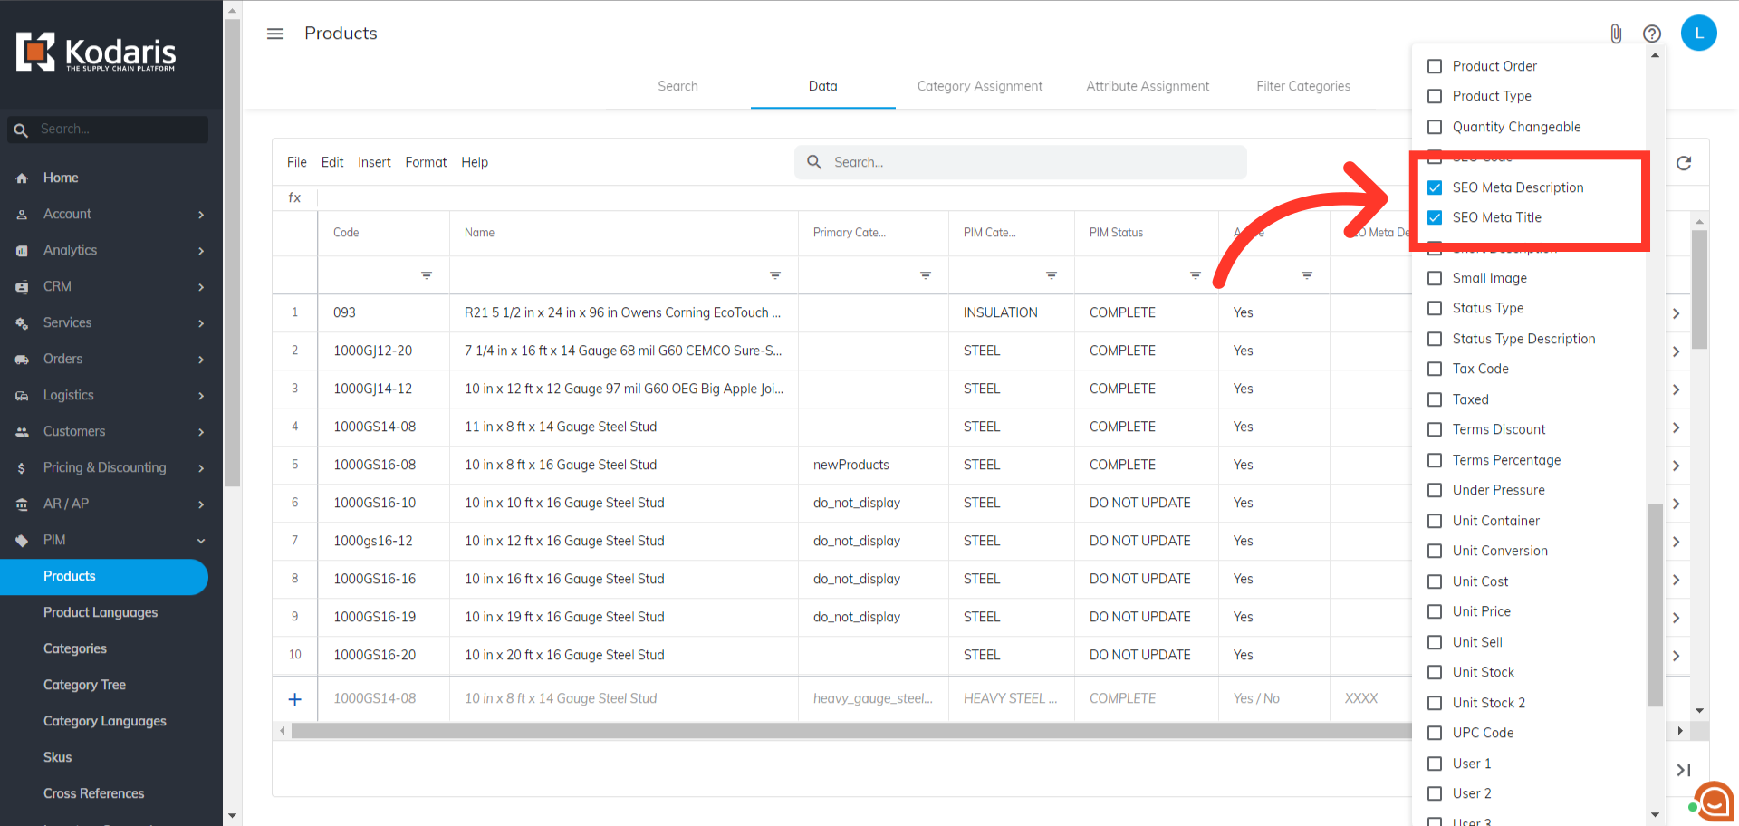Open the File menu
The image size is (1739, 826).
pos(297,162)
